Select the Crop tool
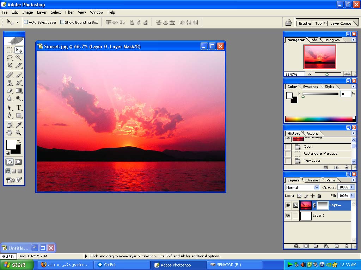 tap(10, 65)
